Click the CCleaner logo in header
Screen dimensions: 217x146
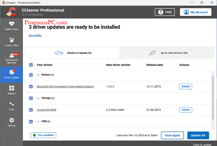coord(12,12)
